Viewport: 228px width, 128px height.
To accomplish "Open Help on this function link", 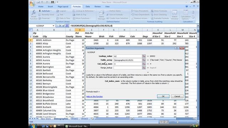I will coord(94,96).
